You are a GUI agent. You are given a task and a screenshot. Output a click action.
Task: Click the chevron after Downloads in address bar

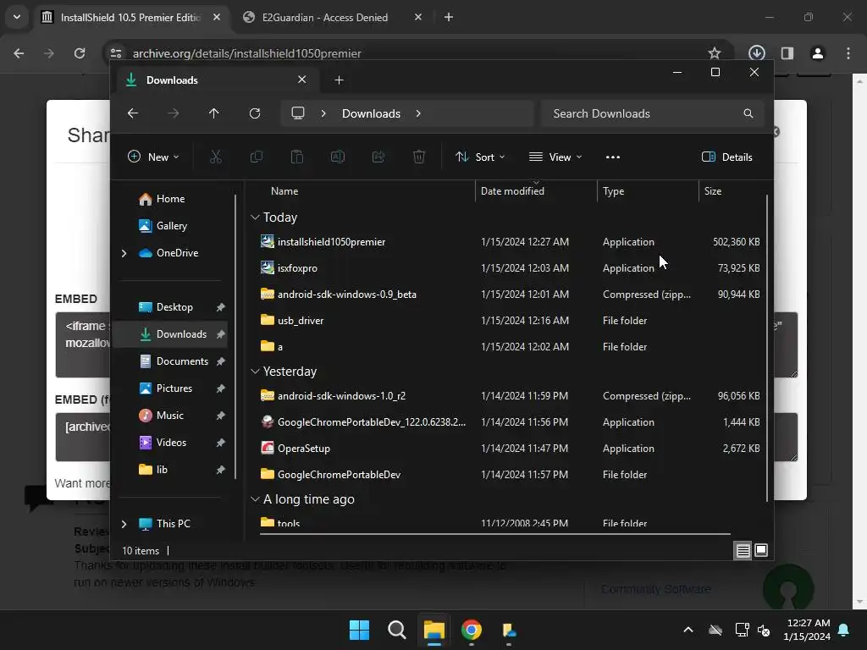[418, 113]
